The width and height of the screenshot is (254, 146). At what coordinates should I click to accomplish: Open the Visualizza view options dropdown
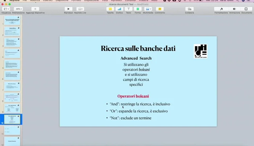[x=6, y=9]
